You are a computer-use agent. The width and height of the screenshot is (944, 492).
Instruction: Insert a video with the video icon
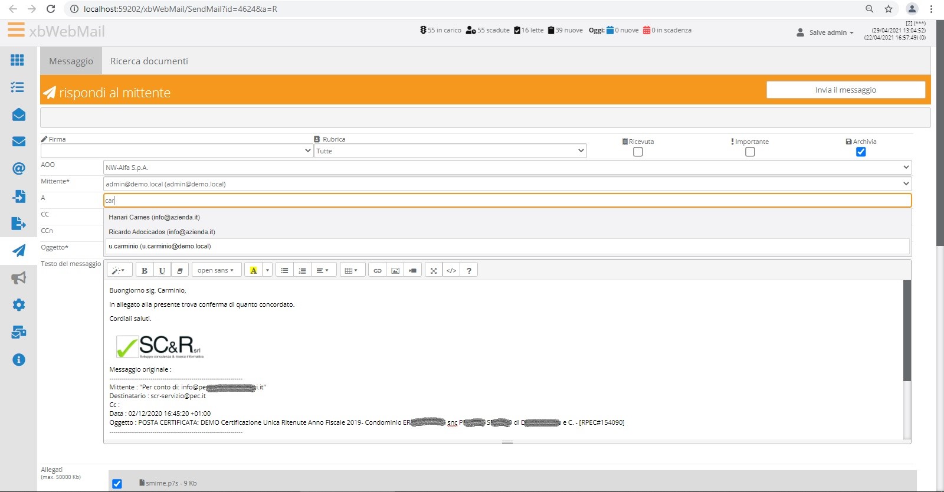coord(413,270)
